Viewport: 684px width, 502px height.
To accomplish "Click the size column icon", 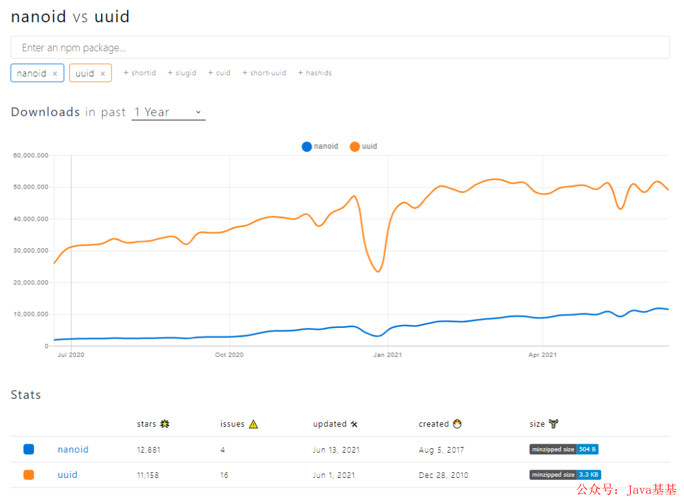I will pyautogui.click(x=554, y=424).
